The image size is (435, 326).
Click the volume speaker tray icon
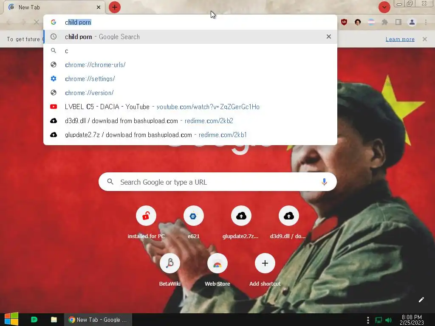point(389,320)
